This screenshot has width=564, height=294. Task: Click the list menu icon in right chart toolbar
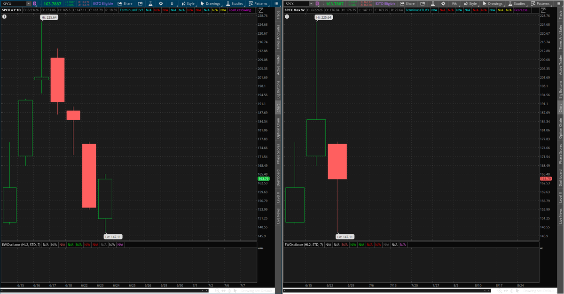pyautogui.click(x=558, y=4)
